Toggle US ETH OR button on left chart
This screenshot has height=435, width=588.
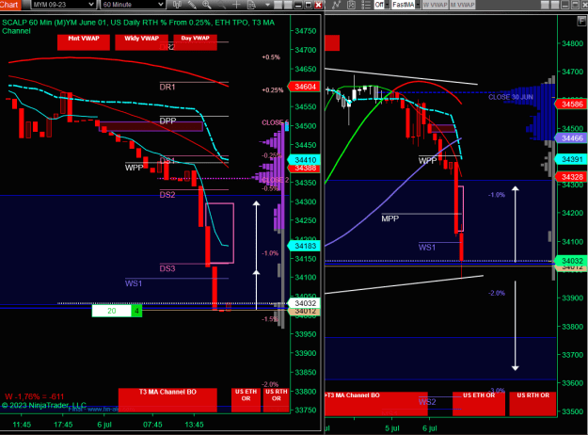click(x=246, y=400)
